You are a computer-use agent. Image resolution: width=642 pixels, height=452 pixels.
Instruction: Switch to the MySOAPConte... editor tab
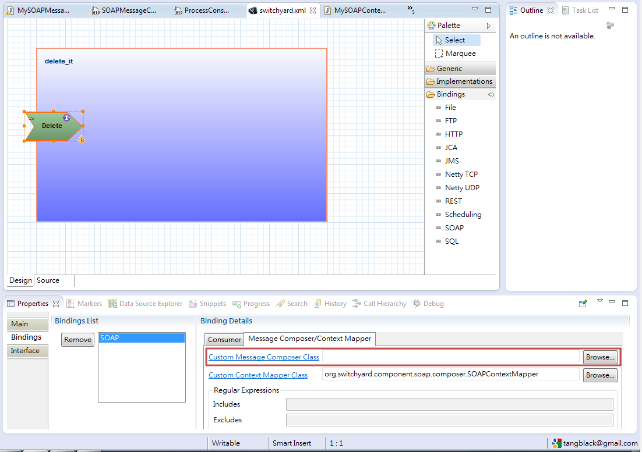355,10
